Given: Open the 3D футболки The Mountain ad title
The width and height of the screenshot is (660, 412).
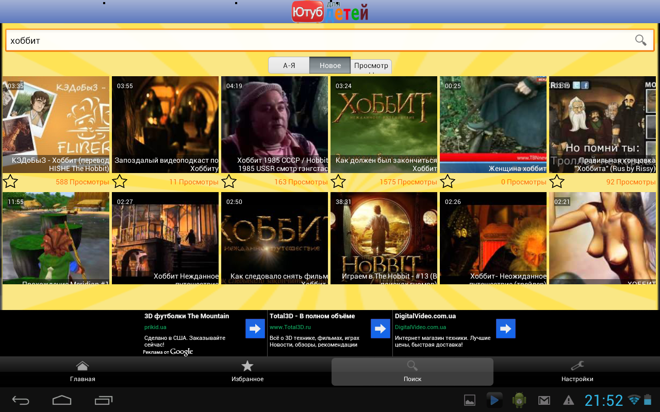Looking at the screenshot, I should (x=187, y=316).
